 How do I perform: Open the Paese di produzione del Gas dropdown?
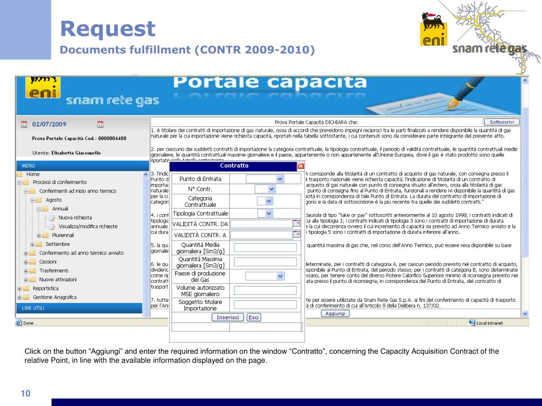click(281, 276)
